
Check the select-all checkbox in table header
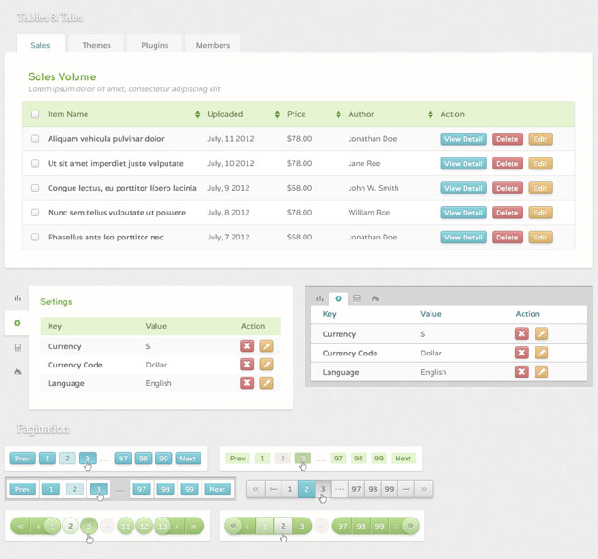pos(35,115)
